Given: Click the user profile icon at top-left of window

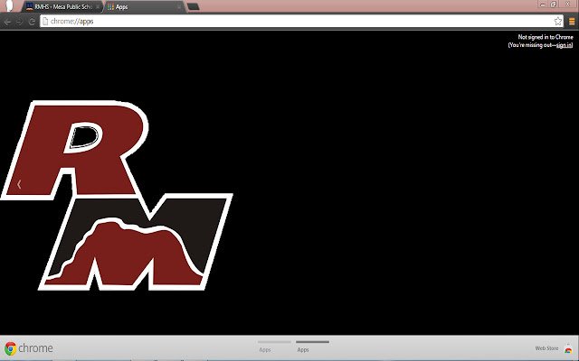Looking at the screenshot, I should (x=8, y=6).
